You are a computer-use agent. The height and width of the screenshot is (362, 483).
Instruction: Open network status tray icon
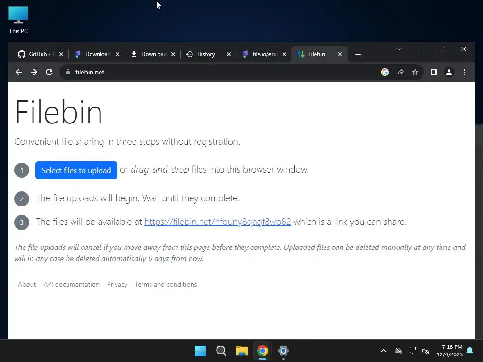(413, 351)
